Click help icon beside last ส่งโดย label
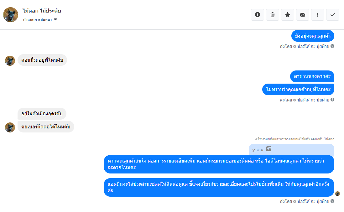This screenshot has width=344, height=212. click(x=332, y=201)
